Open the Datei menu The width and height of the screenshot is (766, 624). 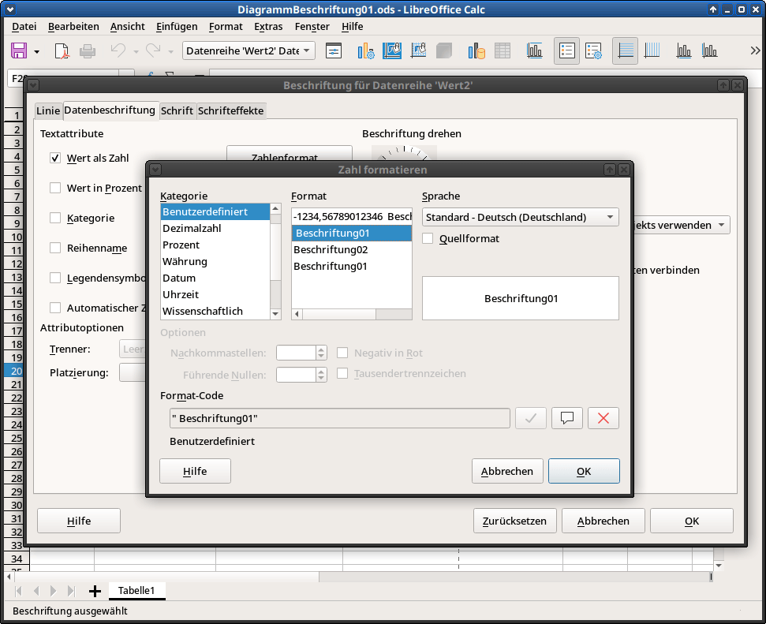point(24,26)
